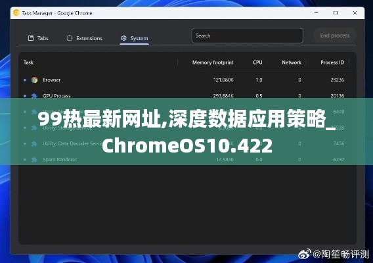Sort by the Task column header
373x263 pixels.
point(28,62)
